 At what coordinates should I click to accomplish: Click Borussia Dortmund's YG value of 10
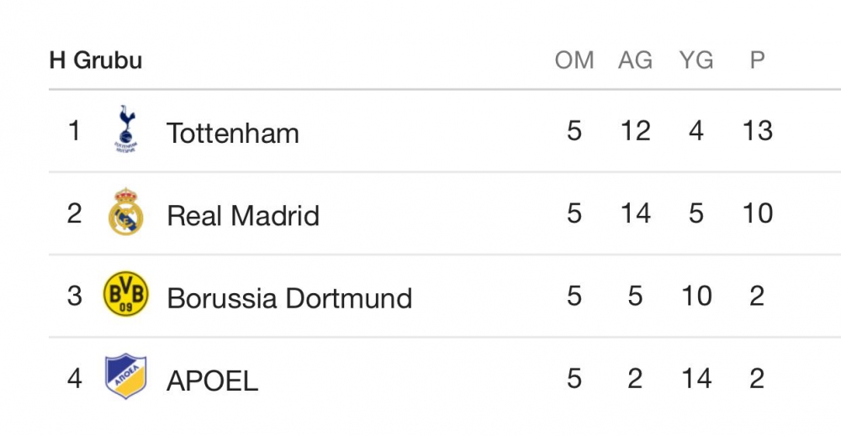tap(696, 296)
